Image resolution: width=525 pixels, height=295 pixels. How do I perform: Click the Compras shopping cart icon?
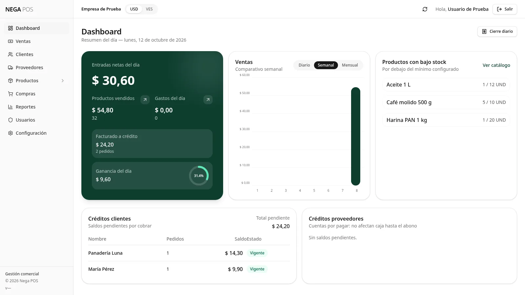pos(10,94)
